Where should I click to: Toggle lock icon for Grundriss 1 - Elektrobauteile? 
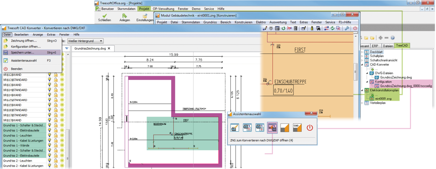coord(56,130)
